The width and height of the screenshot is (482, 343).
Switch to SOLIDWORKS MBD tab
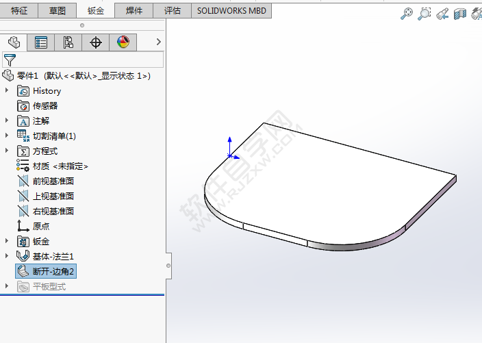pos(231,11)
